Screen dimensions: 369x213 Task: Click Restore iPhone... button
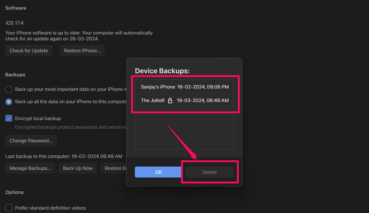coord(82,51)
